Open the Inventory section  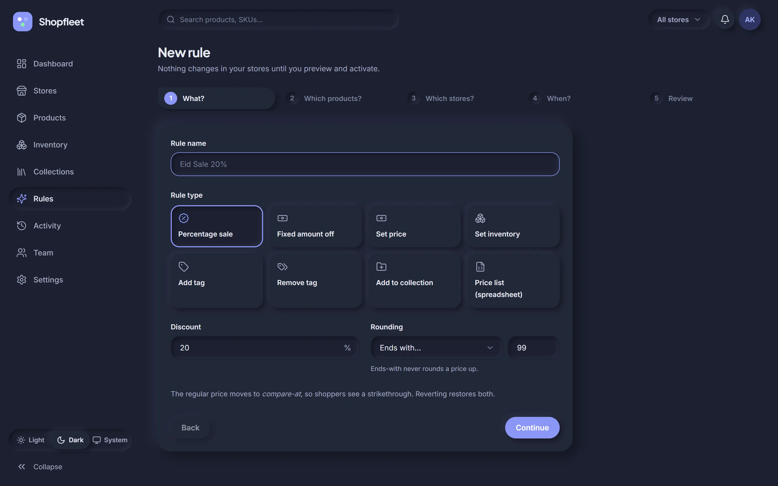(x=70, y=145)
